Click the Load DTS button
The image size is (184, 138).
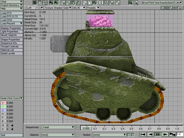(x=11, y=13)
